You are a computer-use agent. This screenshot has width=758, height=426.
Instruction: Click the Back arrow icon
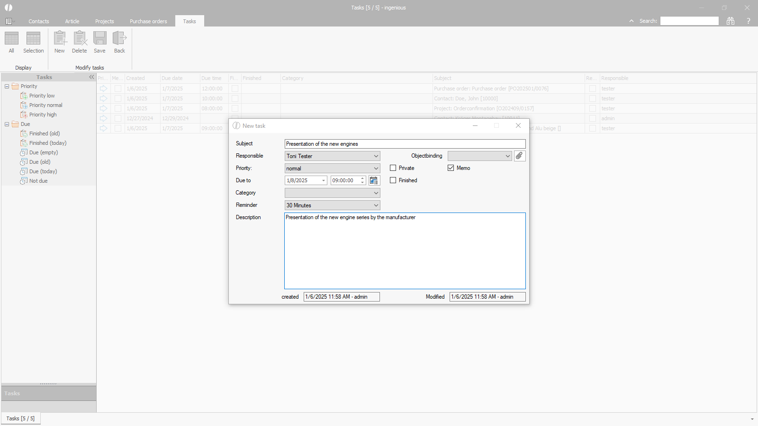(x=119, y=39)
